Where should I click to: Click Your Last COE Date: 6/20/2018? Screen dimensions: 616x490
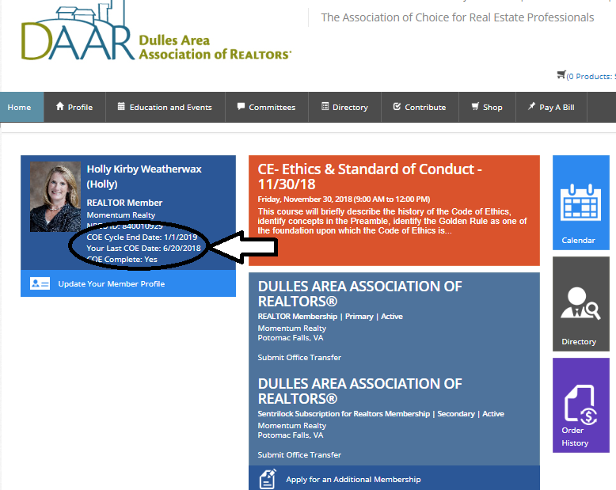click(x=143, y=248)
